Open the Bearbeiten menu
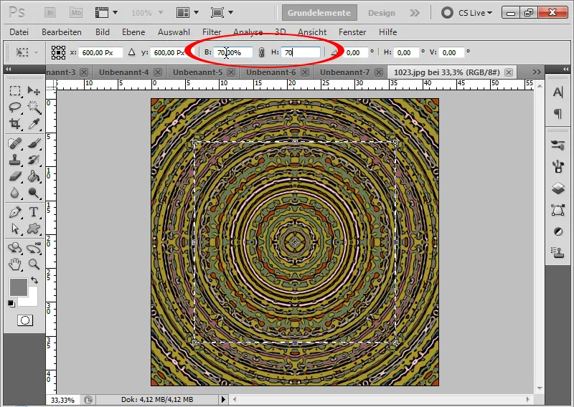Image resolution: width=574 pixels, height=407 pixels. (62, 32)
